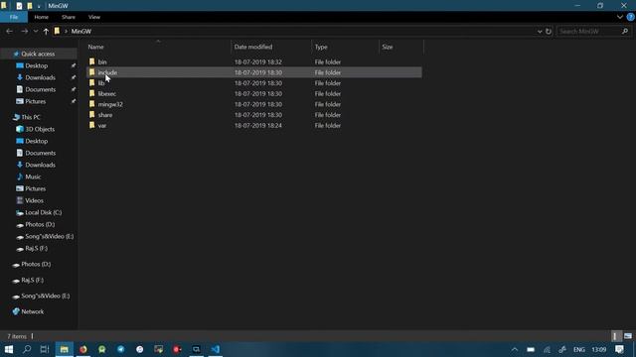The height and width of the screenshot is (357, 636).
Task: Open pinned Documents under Quick access
Action: pos(41,89)
